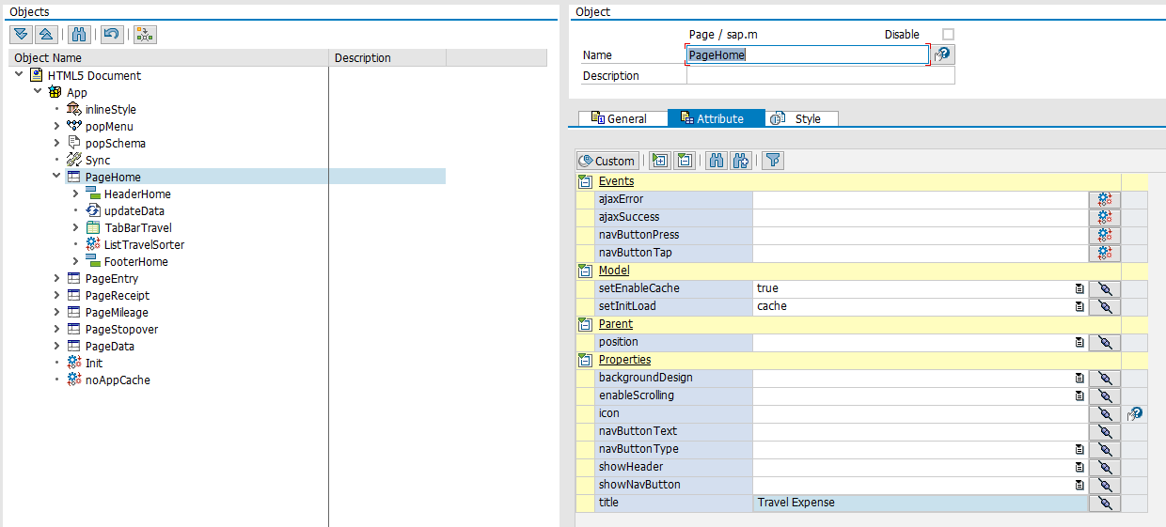Click Collapse All icon in Objects toolbar
The width and height of the screenshot is (1166, 527).
(45, 34)
